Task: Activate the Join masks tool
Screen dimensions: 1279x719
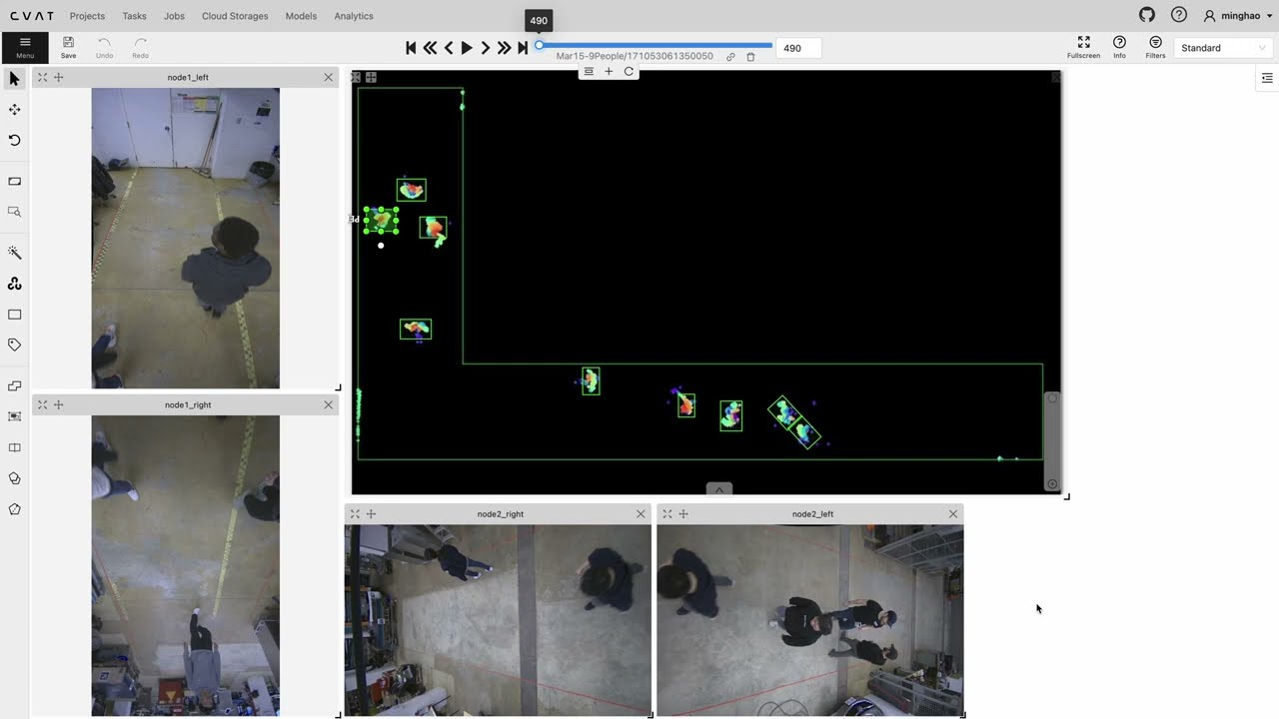Action: (14, 478)
